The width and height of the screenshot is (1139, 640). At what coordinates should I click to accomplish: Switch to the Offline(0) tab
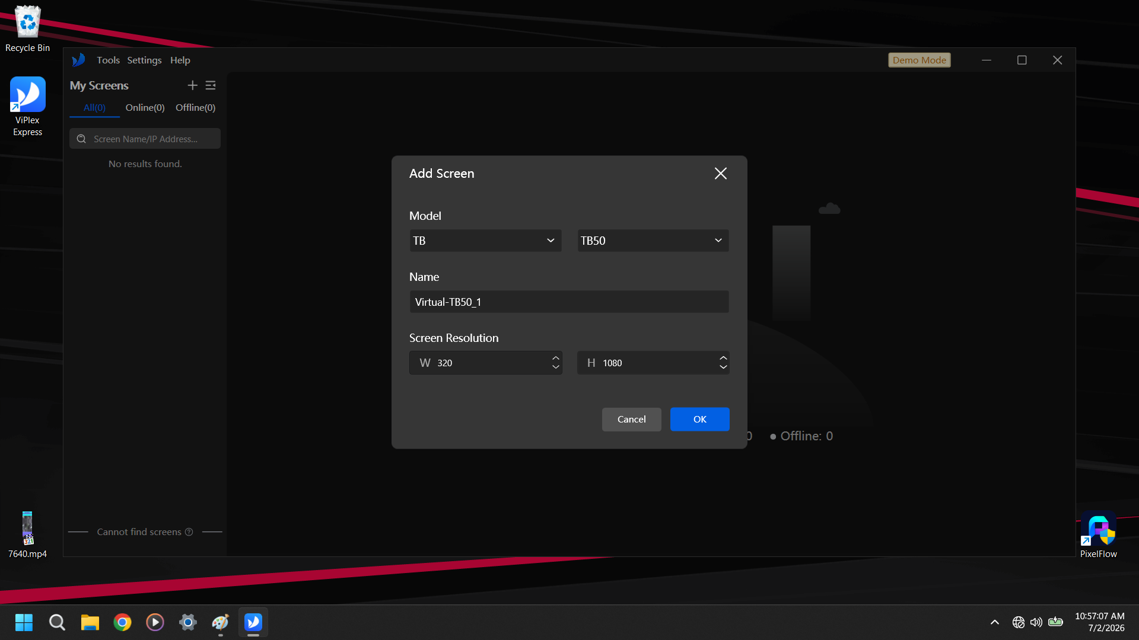195,108
